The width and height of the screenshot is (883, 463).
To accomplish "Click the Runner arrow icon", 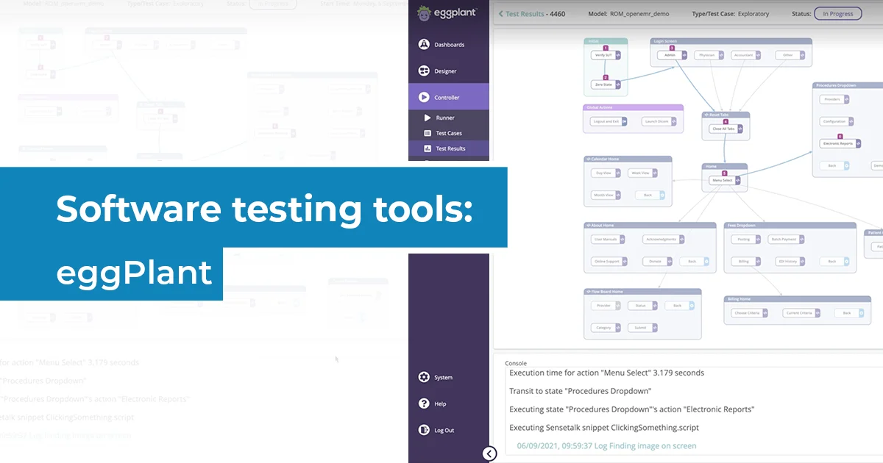I will tap(428, 118).
